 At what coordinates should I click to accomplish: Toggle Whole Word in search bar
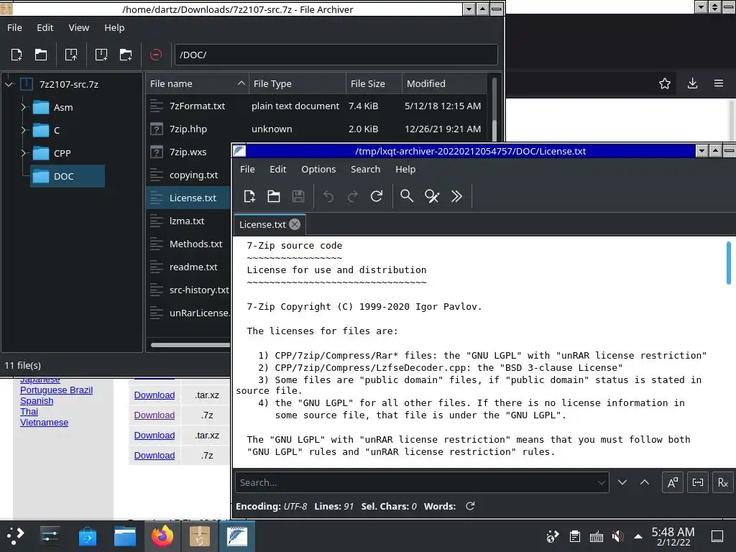pos(697,482)
